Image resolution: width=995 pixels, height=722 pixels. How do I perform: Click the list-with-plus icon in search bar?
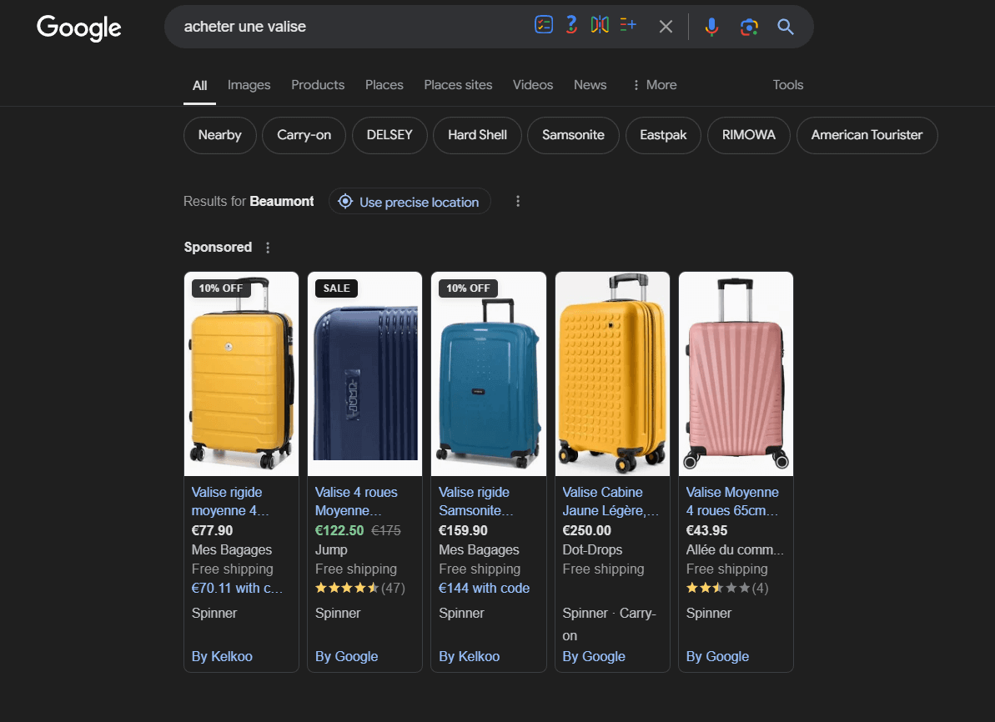628,26
